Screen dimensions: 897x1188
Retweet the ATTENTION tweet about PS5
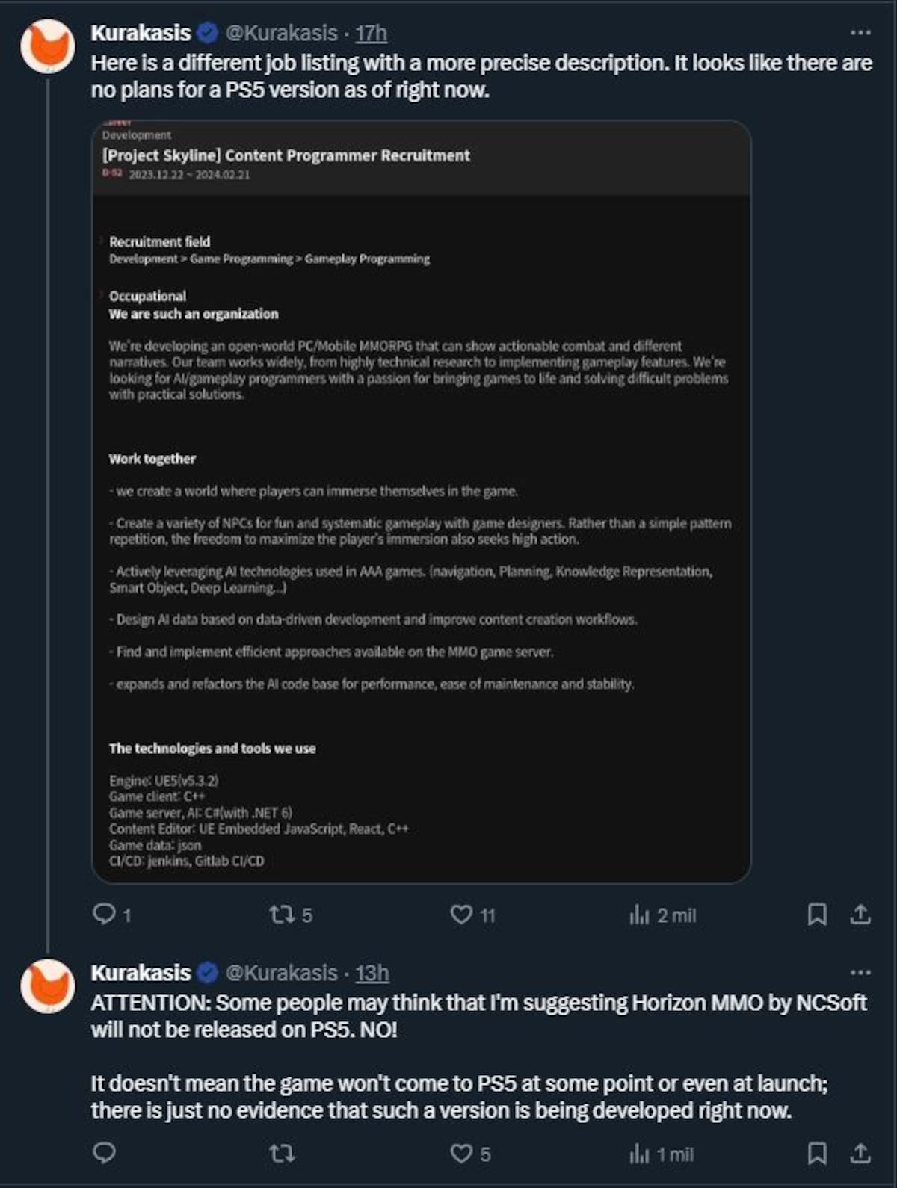(282, 1154)
